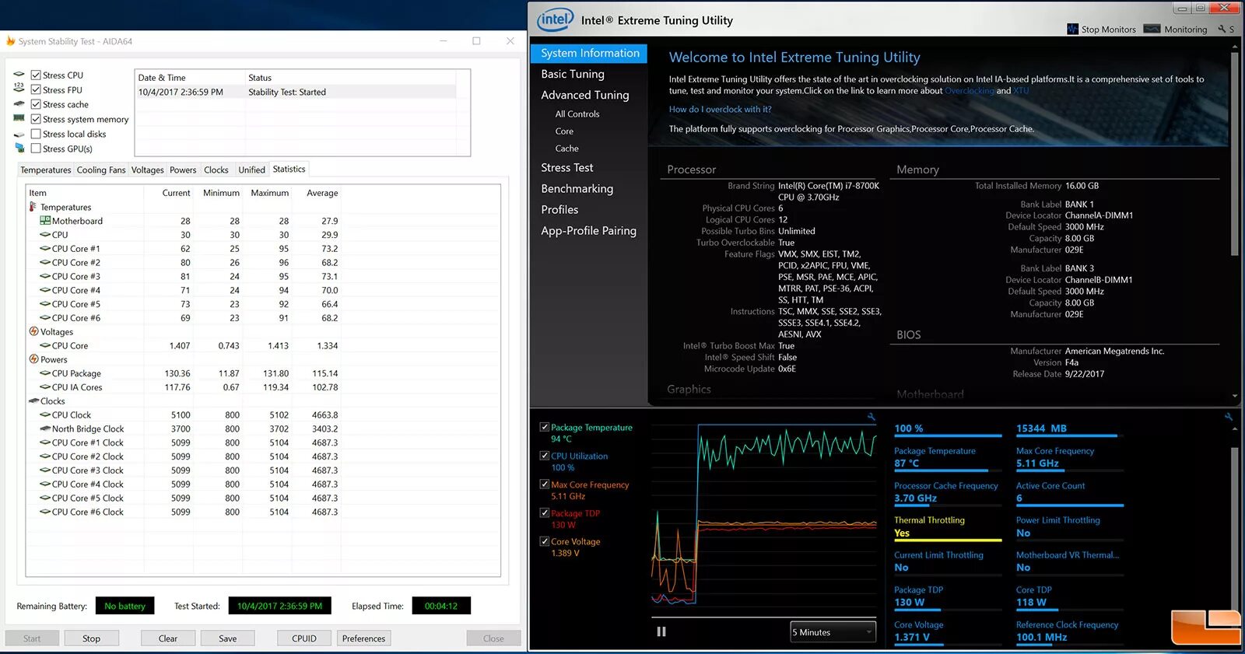Click the graph icon beside Monitoring in XTU
1245x654 pixels.
(1152, 30)
